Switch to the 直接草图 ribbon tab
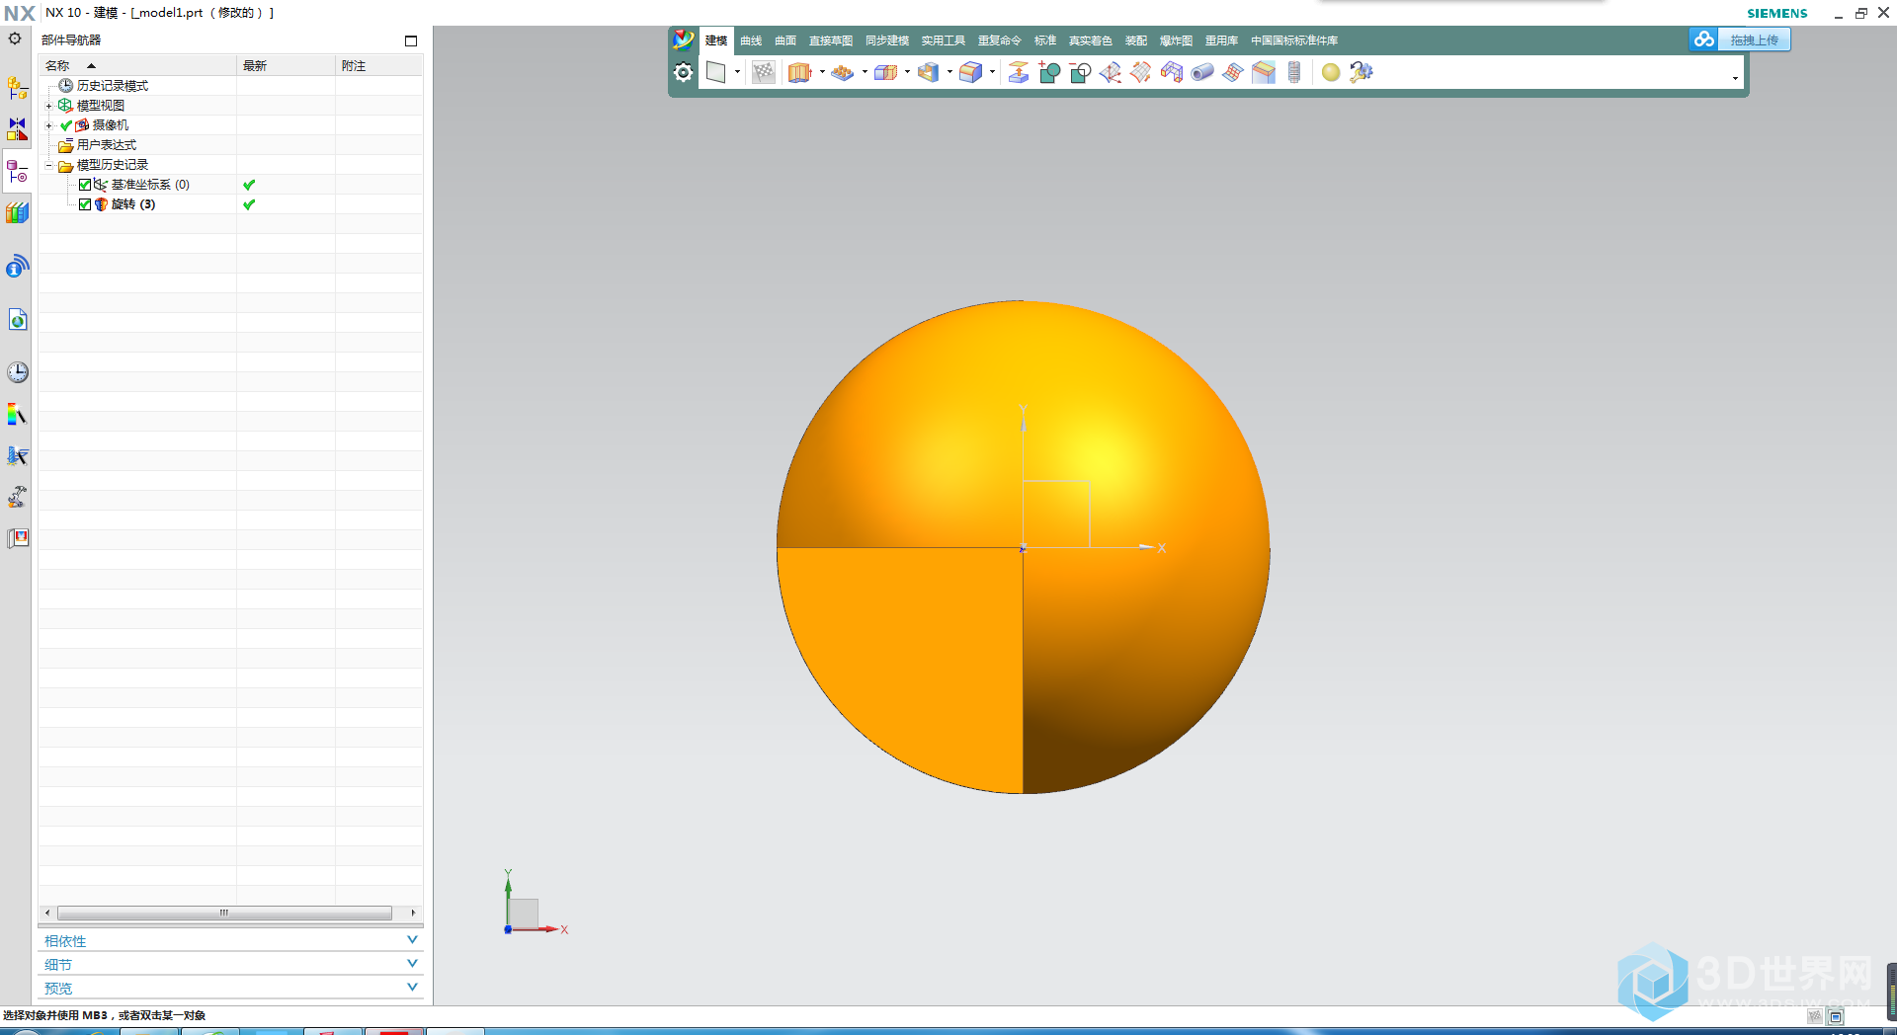 [831, 40]
